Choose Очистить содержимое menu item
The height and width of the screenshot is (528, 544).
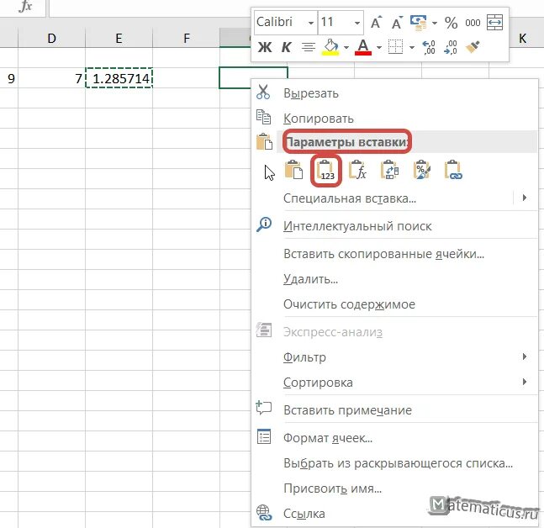[349, 304]
